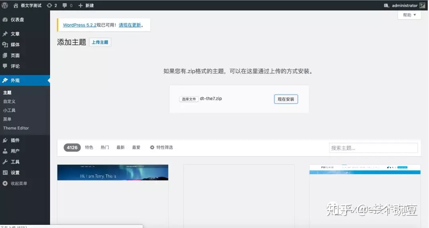Viewport: 429px width, 228px height.
Task: Open the 插件 plugins menu
Action: (25, 140)
